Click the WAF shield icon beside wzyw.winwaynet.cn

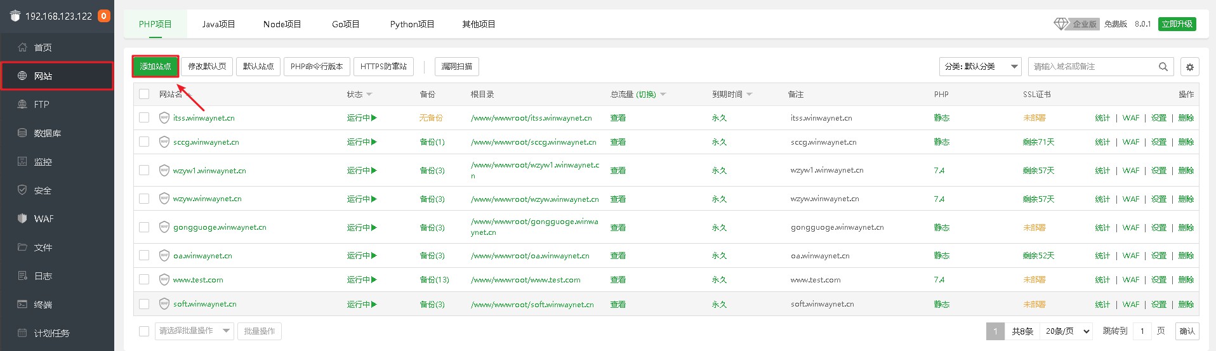tap(164, 198)
